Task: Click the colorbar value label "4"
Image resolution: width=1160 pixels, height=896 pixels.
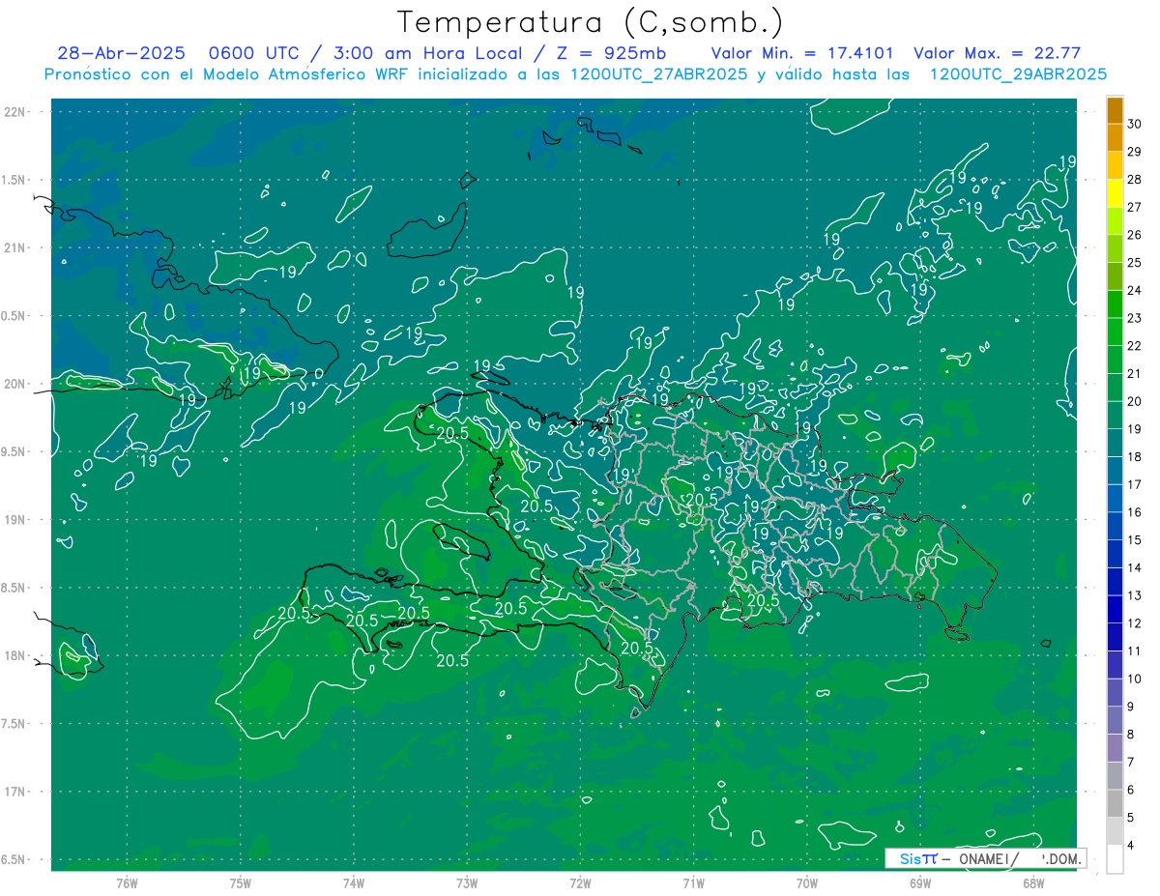Action: (x=1131, y=846)
